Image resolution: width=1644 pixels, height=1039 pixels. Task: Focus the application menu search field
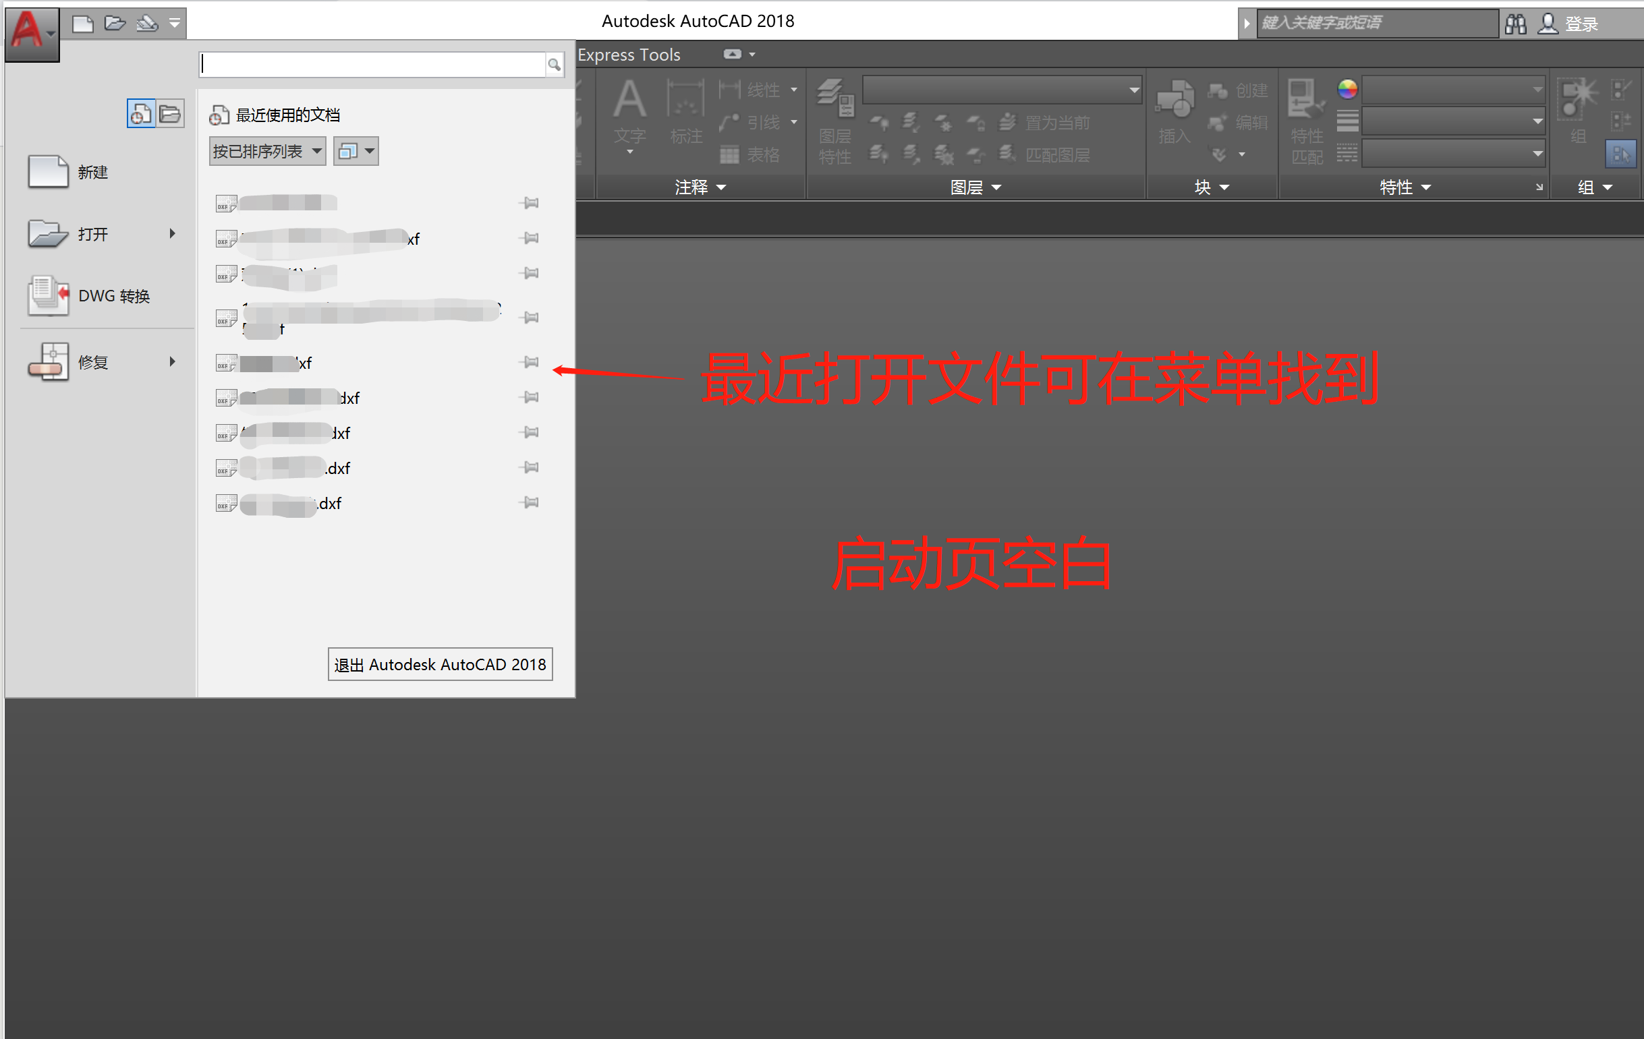click(x=373, y=64)
